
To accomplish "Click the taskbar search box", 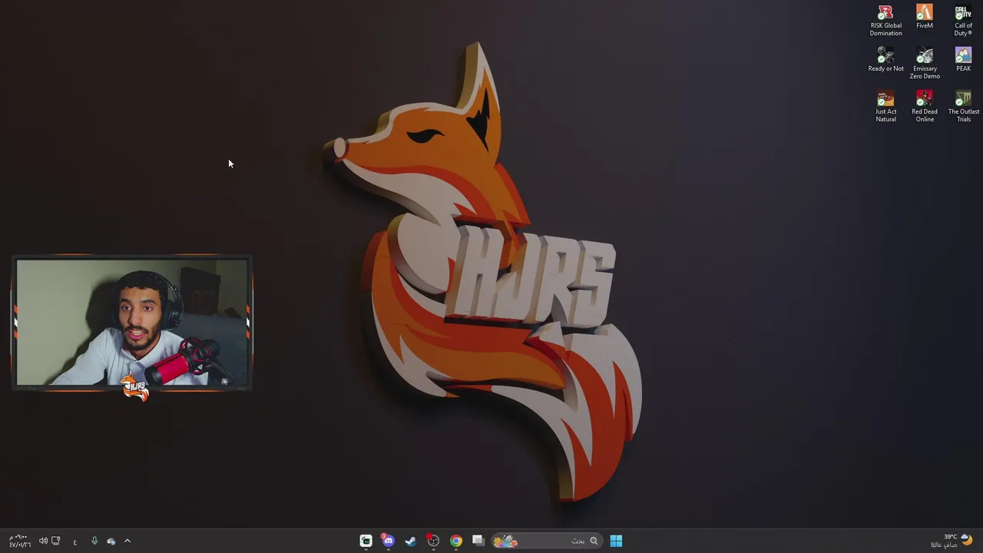I will click(546, 541).
